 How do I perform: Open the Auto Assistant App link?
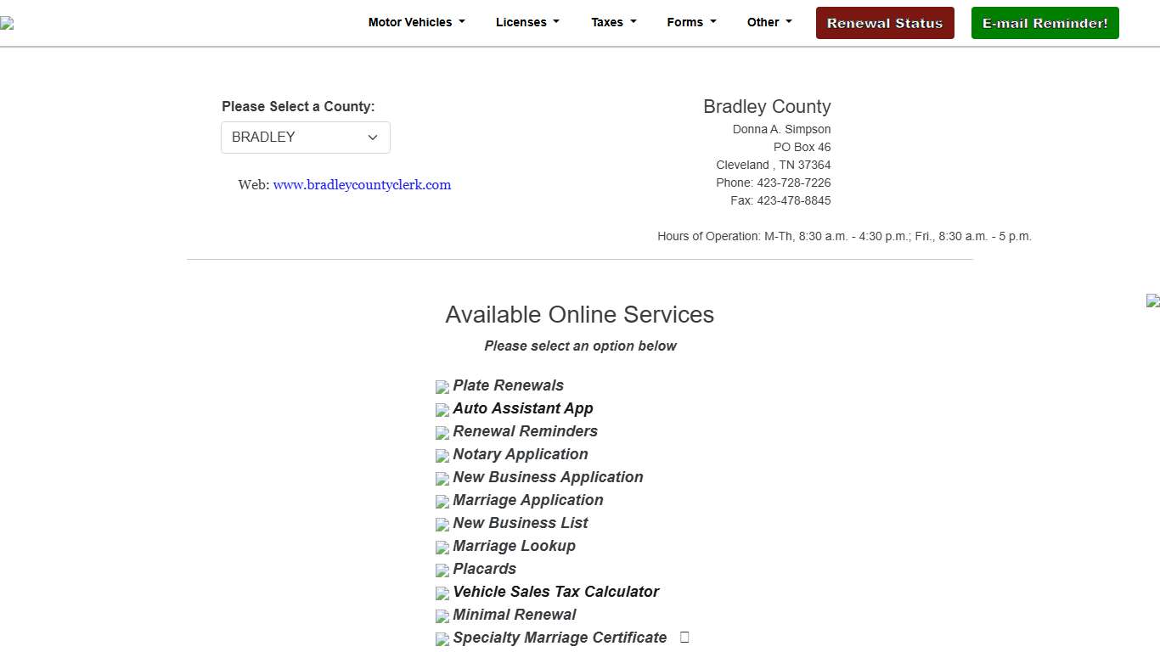pyautogui.click(x=522, y=408)
